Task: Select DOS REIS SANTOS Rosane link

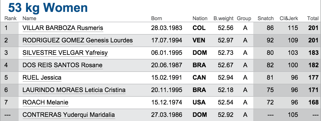Action: (x=63, y=65)
